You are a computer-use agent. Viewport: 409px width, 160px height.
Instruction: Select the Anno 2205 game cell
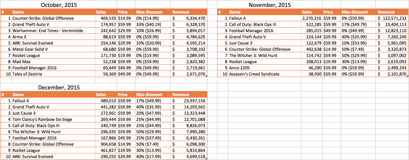[x=242, y=67]
